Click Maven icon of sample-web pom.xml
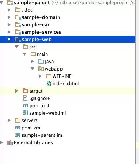This screenshot has width=139, height=164. (x=25, y=106)
